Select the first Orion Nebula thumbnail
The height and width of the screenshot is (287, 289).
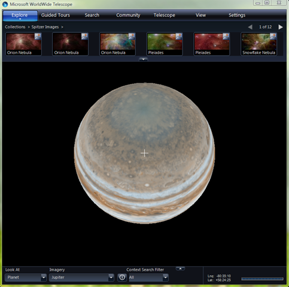(x=23, y=44)
